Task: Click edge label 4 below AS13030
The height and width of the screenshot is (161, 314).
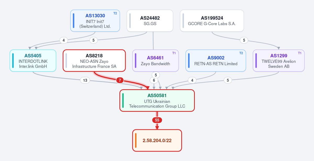Action: point(63,40)
